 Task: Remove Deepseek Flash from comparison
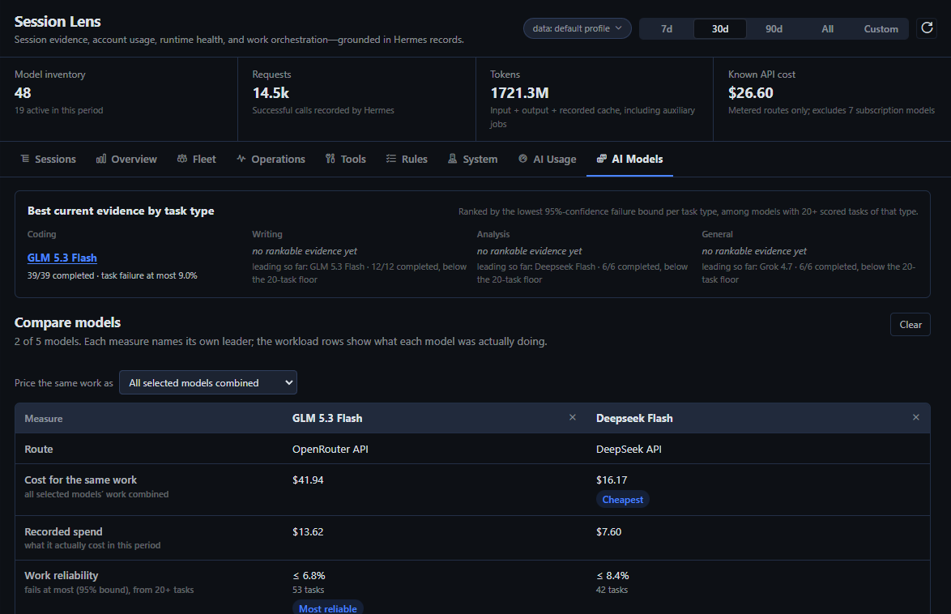(916, 417)
